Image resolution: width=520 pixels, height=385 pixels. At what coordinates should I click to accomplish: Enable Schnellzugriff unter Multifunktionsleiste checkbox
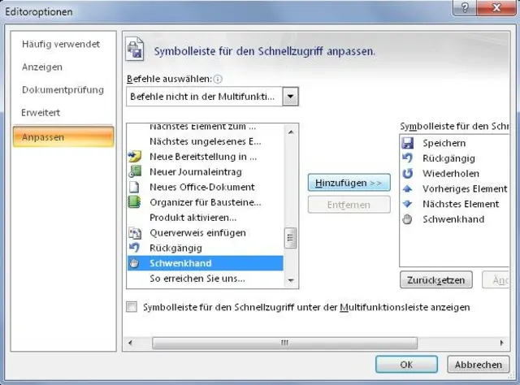tap(132, 307)
